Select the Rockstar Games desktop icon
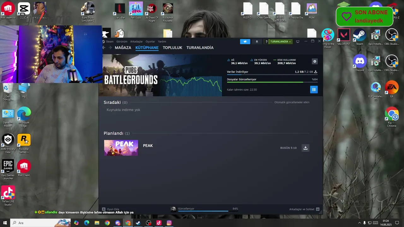The image size is (404, 227). click(x=24, y=143)
